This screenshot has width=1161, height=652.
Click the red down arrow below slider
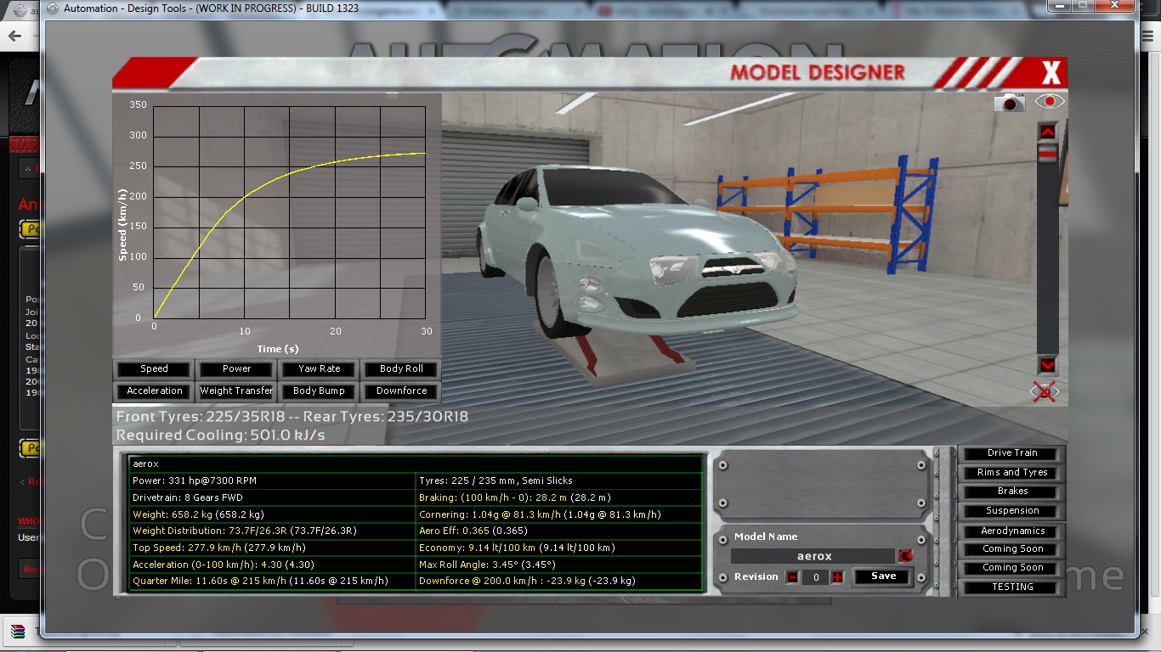pyautogui.click(x=1048, y=365)
